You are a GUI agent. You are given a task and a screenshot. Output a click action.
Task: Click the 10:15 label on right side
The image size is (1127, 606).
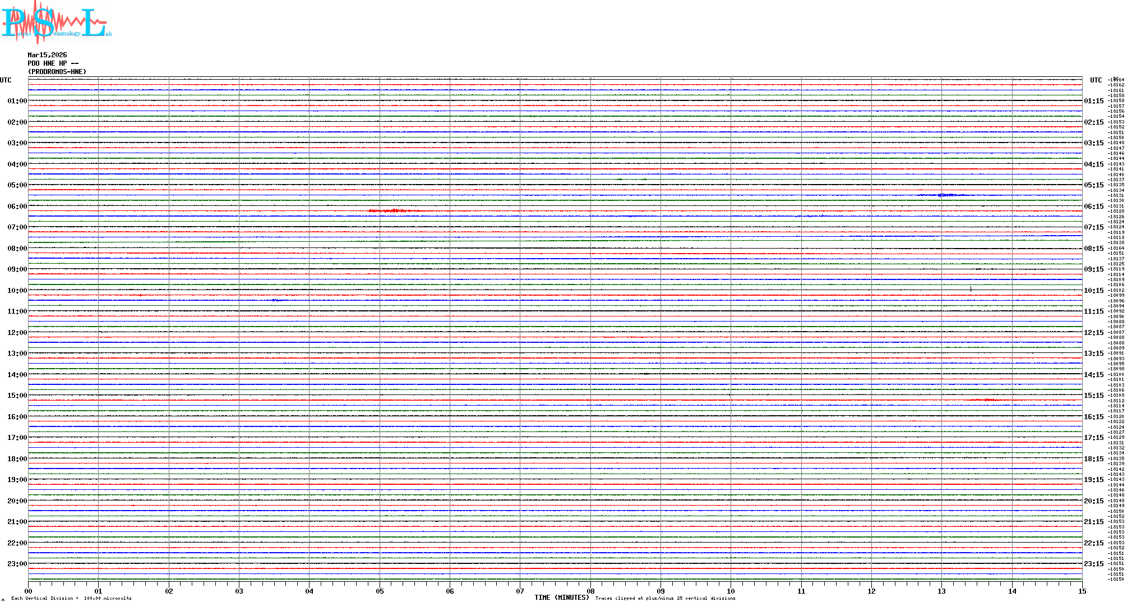pos(1093,291)
